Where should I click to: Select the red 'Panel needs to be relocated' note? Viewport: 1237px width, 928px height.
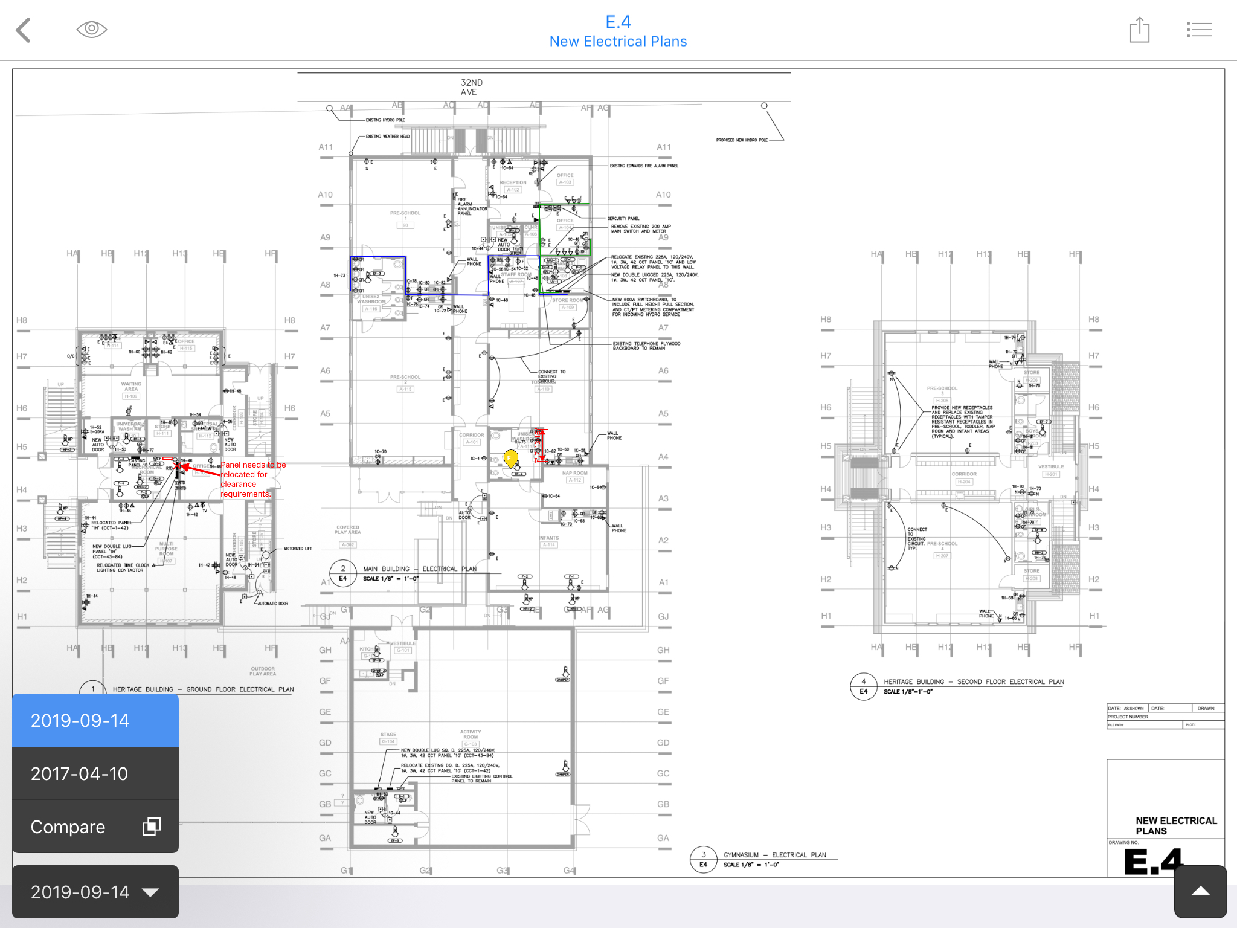[252, 479]
